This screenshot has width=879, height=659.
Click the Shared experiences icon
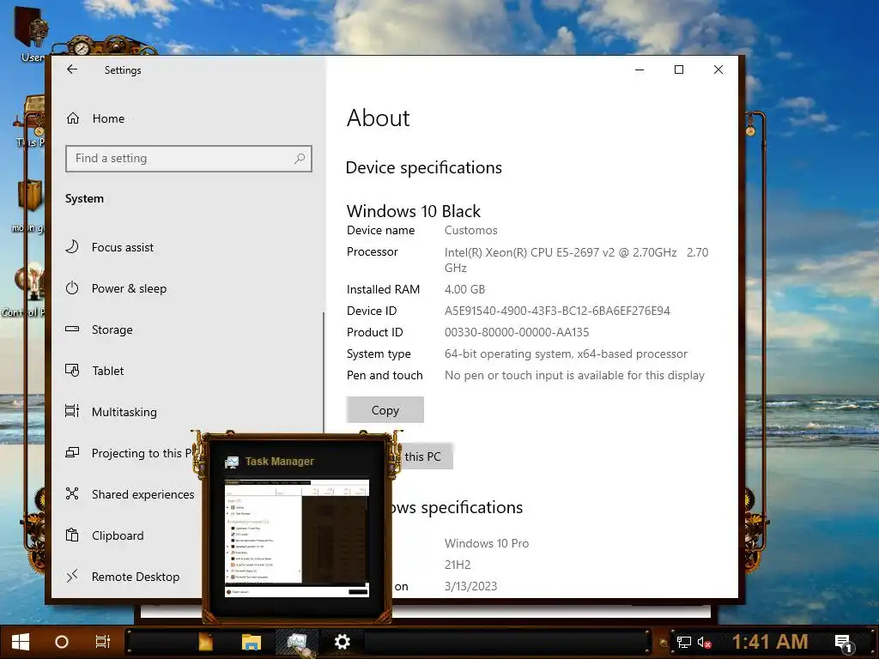click(72, 493)
